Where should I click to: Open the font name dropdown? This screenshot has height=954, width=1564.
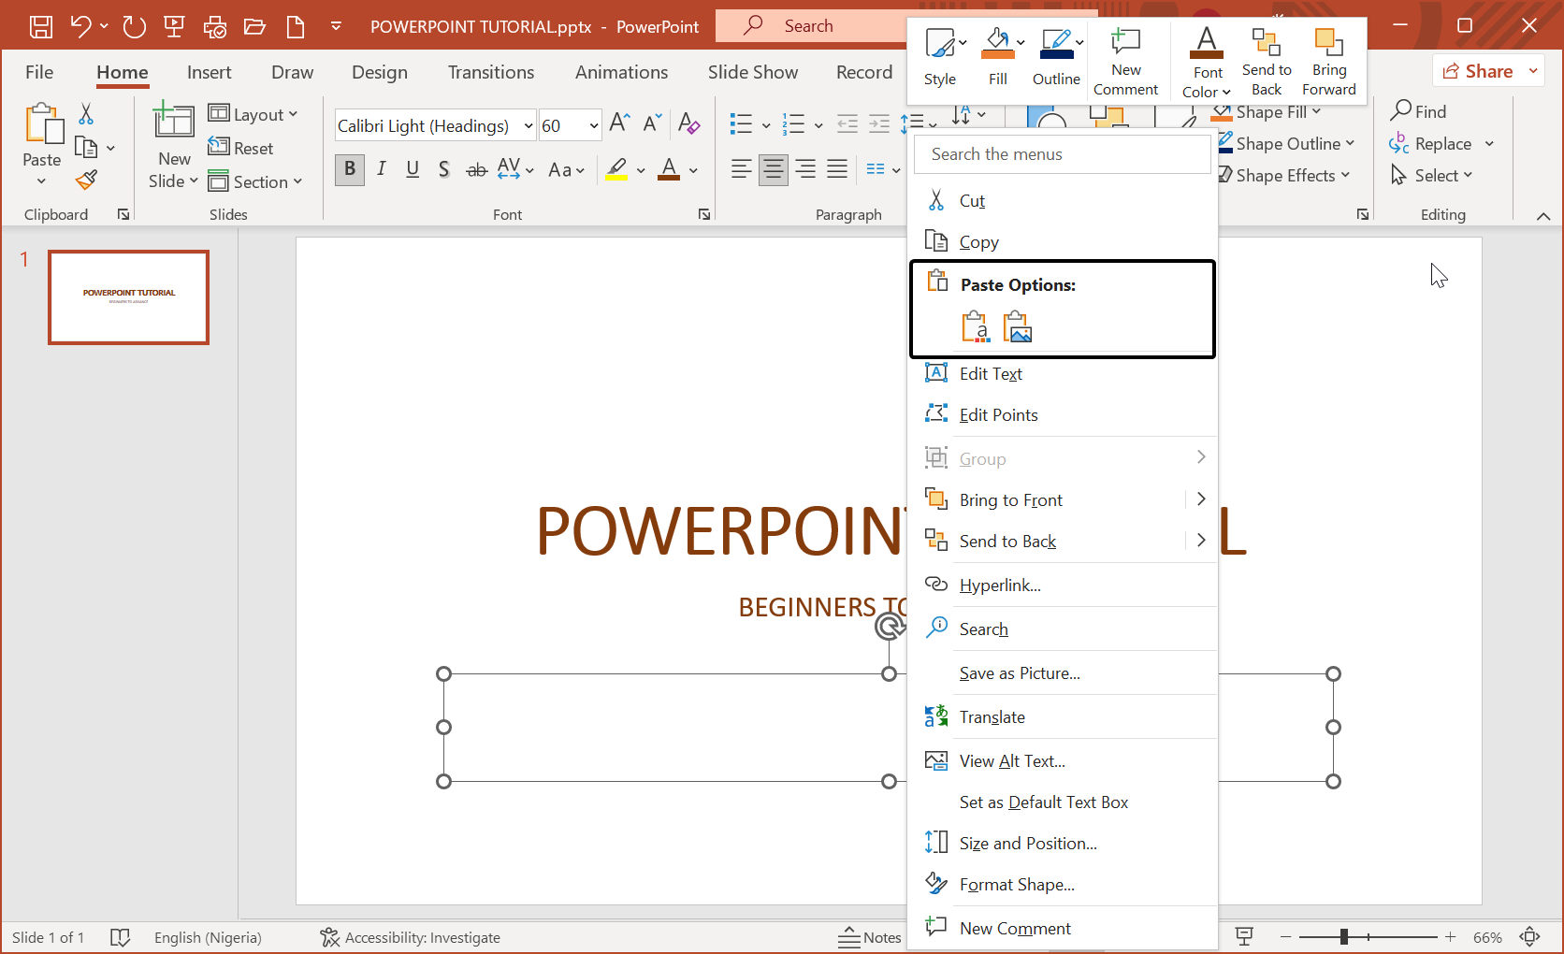[x=529, y=125]
